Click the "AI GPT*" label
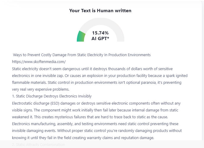The width and height of the screenshot is (204, 148). [100, 38]
